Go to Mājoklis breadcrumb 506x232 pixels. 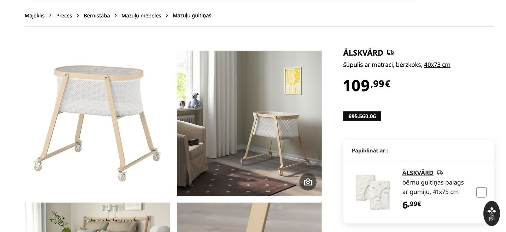click(x=34, y=16)
